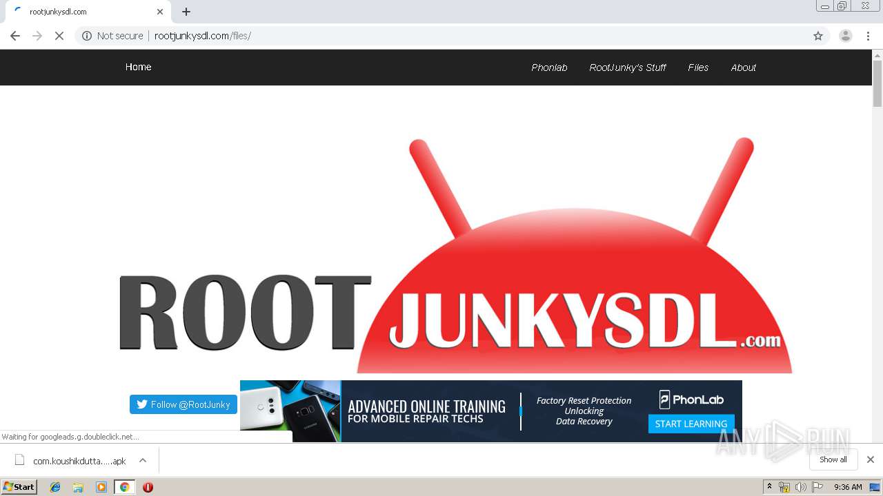Launch Internet Explorer from taskbar

click(x=55, y=487)
